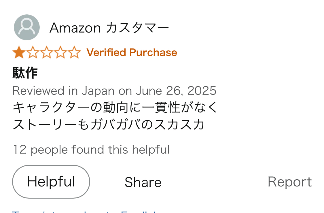Click the first line of review text
This screenshot has width=324, height=213.
pyautogui.click(x=115, y=107)
